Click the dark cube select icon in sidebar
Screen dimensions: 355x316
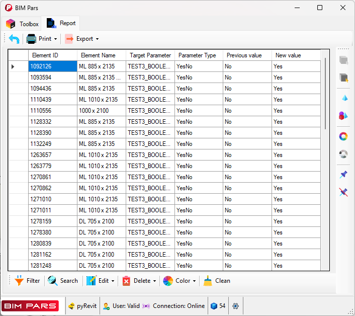coord(343,77)
